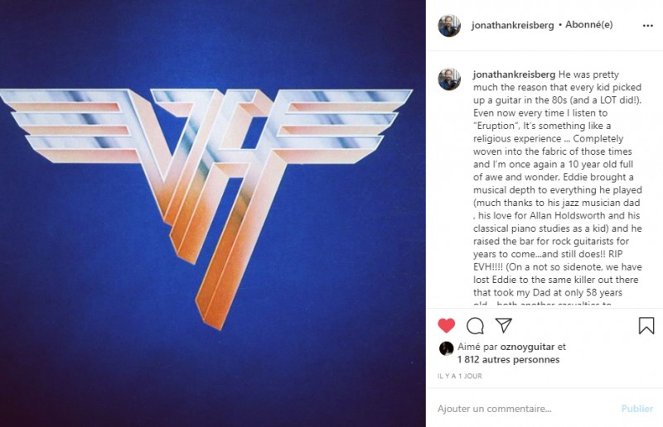Click the Van Halen logo image
This screenshot has width=663, height=427.
pyautogui.click(x=206, y=209)
